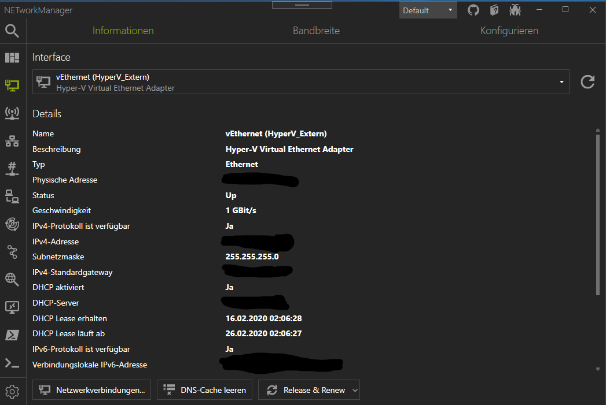Screen dimensions: 606x405
Task: Open the project's GitHub page
Action: (473, 10)
